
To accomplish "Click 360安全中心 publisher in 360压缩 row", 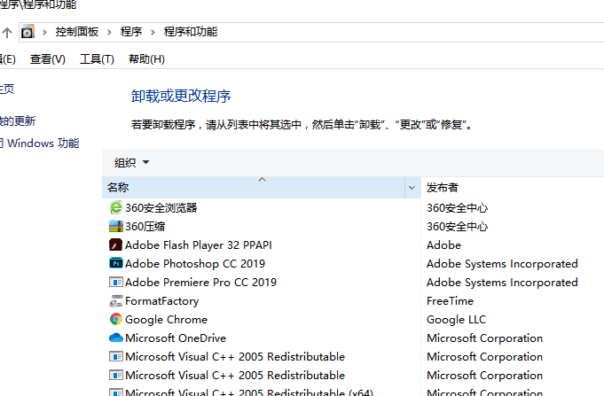I will pyautogui.click(x=458, y=226).
